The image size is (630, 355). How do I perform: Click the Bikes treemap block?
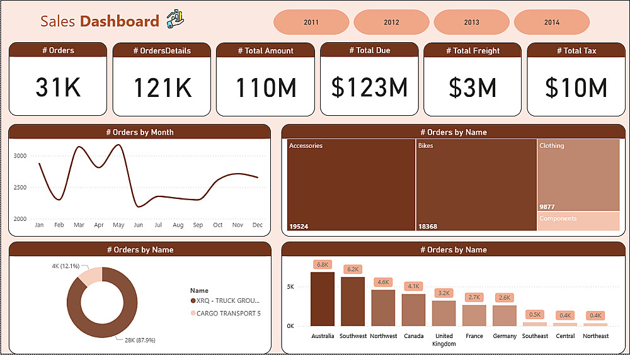(x=476, y=184)
